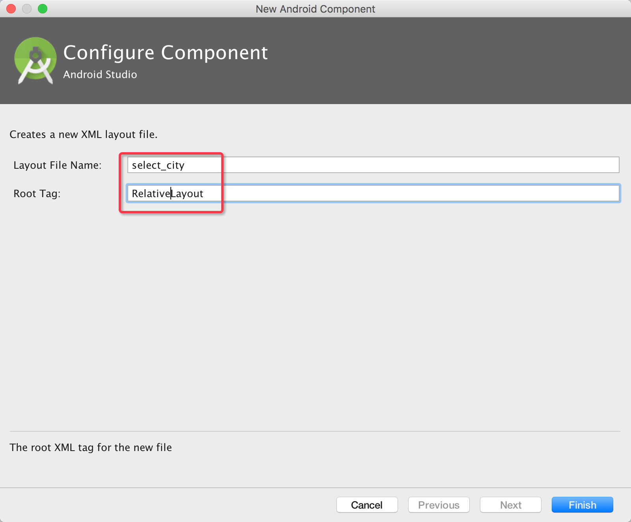Click the Android Studio logo icon

click(x=35, y=60)
